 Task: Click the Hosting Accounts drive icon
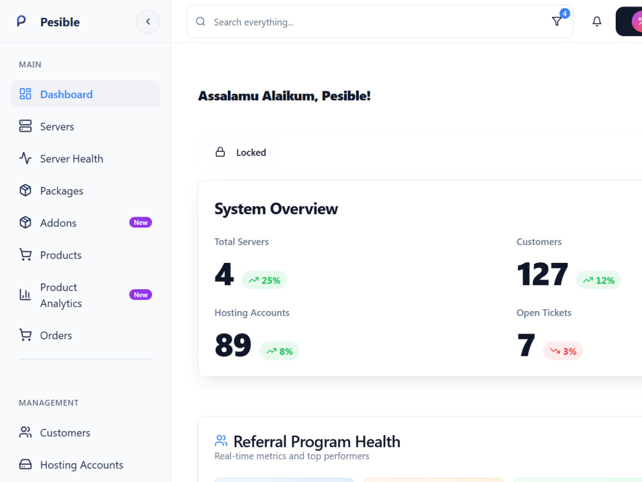click(26, 464)
